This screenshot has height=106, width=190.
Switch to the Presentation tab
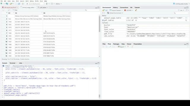138,44
